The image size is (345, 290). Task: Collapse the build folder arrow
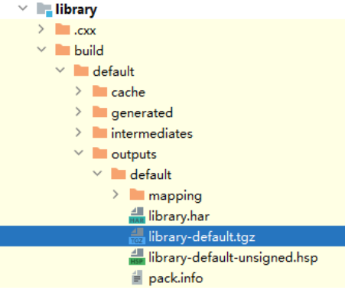click(x=41, y=49)
